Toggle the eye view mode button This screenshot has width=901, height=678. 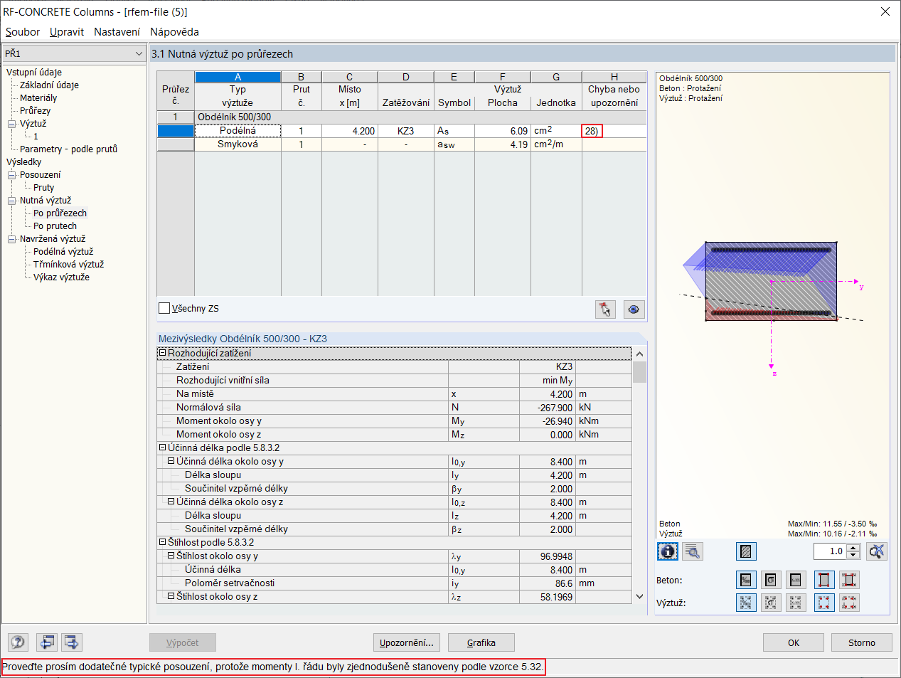[634, 309]
